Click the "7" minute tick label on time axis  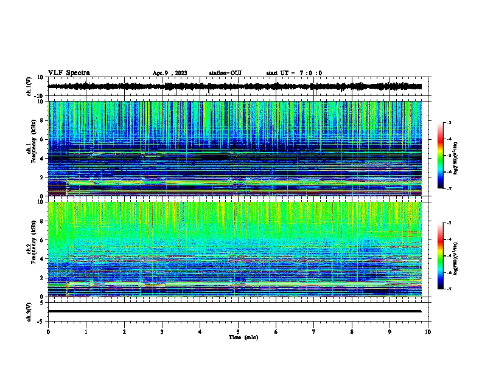[x=314, y=332]
